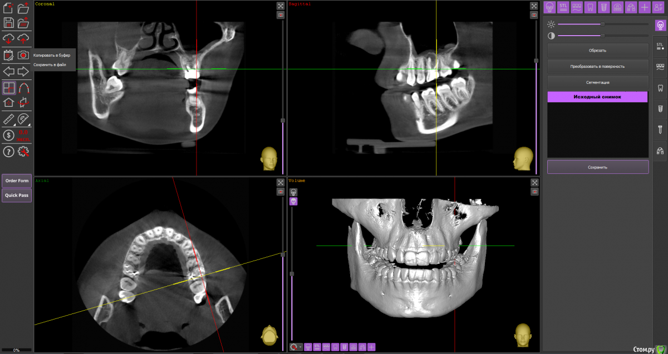Toggle STL visibility in Volume bottom toolbar

317,347
